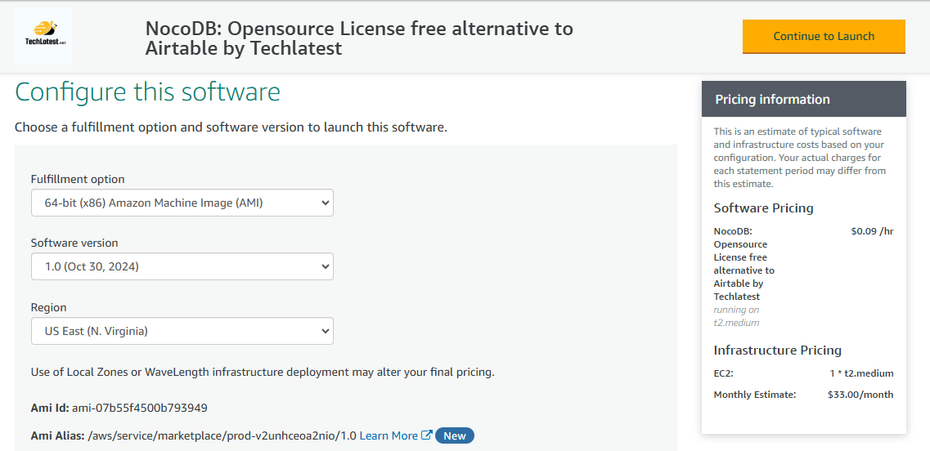Click the New badge beside Ami Alias
This screenshot has height=451, width=930.
(455, 435)
